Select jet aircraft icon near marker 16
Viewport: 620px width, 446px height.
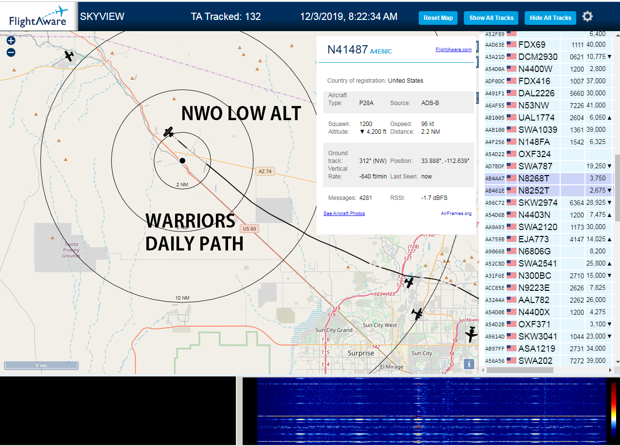click(x=471, y=335)
